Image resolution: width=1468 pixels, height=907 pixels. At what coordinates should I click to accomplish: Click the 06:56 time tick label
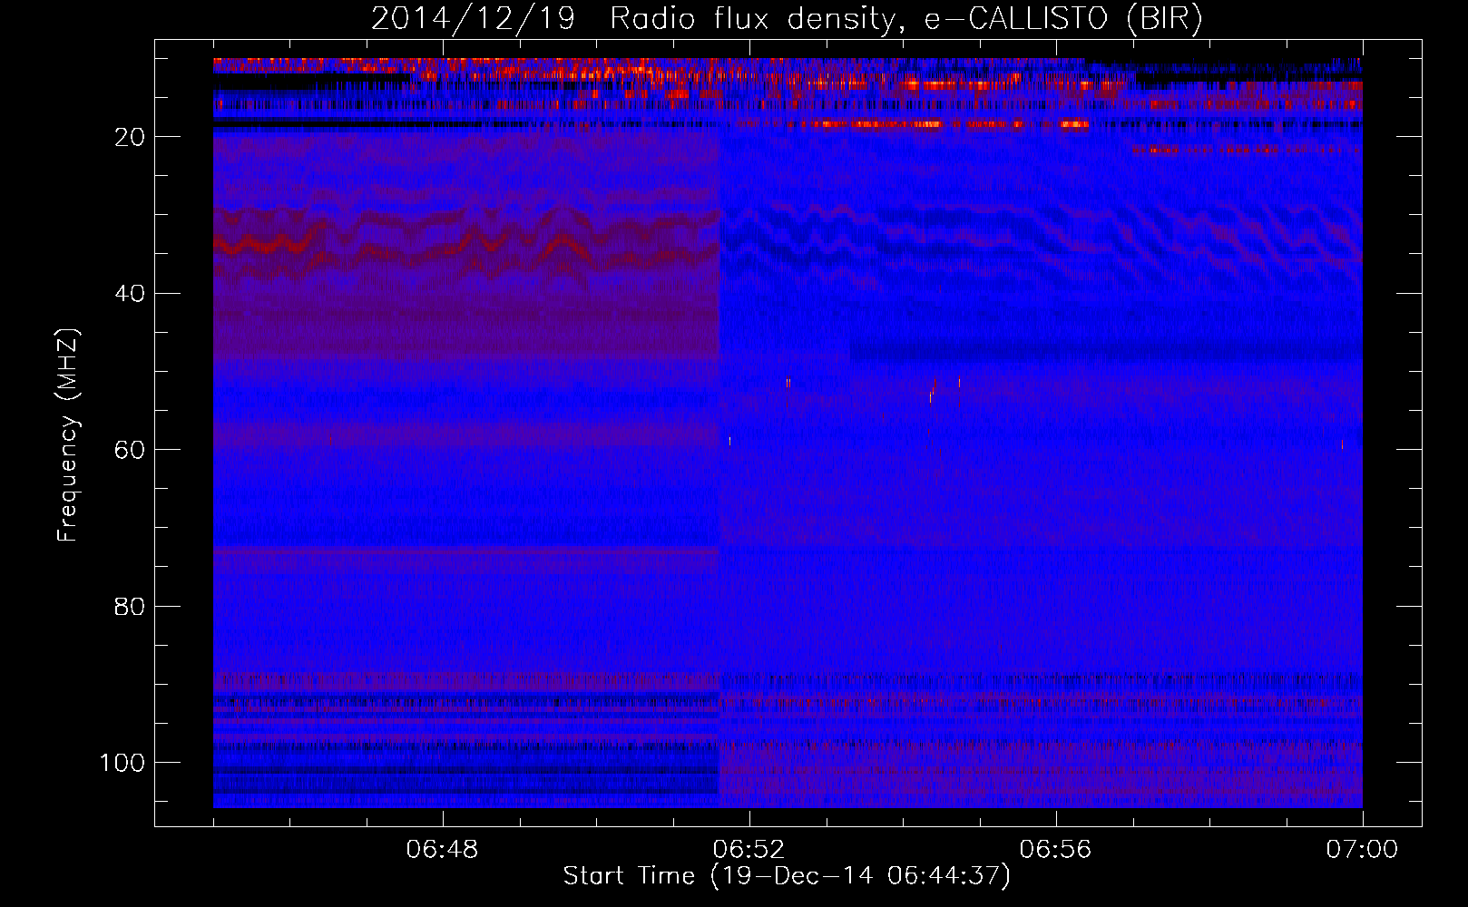pyautogui.click(x=1055, y=850)
